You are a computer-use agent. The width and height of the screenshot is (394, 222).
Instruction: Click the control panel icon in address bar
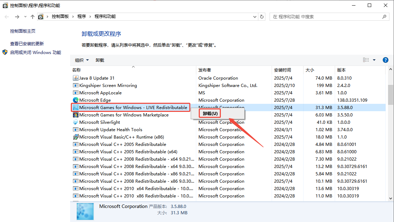(41, 16)
